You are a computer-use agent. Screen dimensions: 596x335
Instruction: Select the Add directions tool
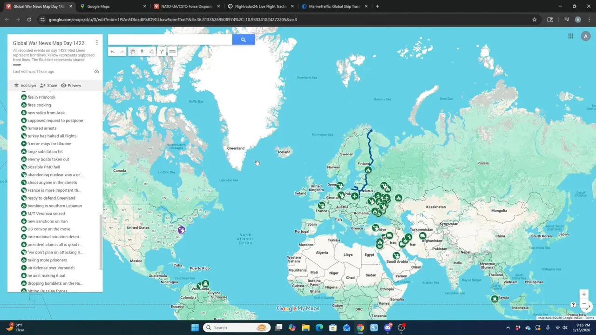pyautogui.click(x=162, y=52)
